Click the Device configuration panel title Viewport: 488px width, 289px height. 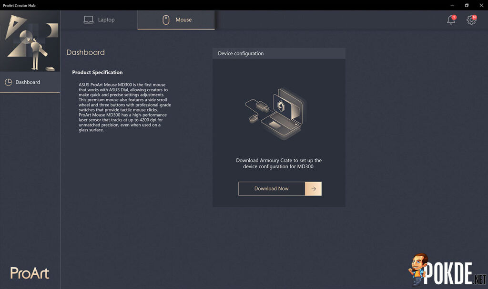[241, 53]
